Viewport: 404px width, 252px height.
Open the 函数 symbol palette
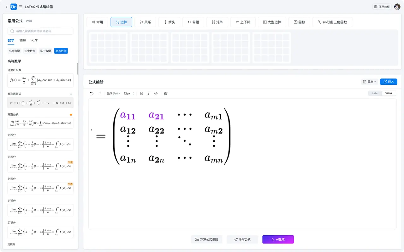299,22
